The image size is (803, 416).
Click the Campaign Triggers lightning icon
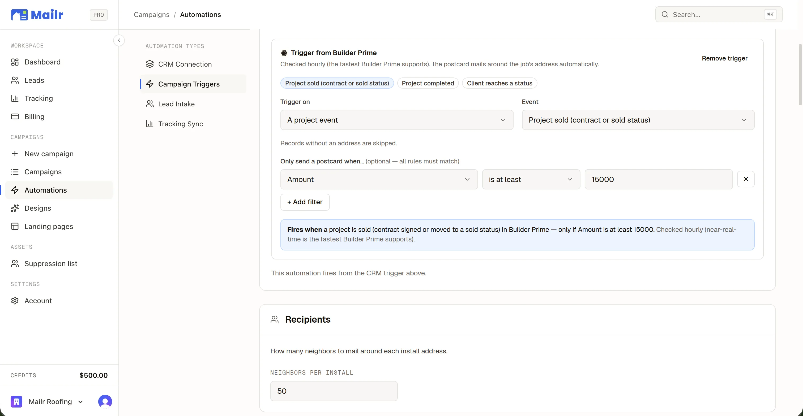150,84
